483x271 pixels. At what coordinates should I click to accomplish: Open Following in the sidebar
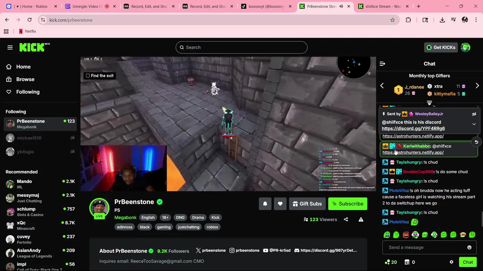[28, 91]
